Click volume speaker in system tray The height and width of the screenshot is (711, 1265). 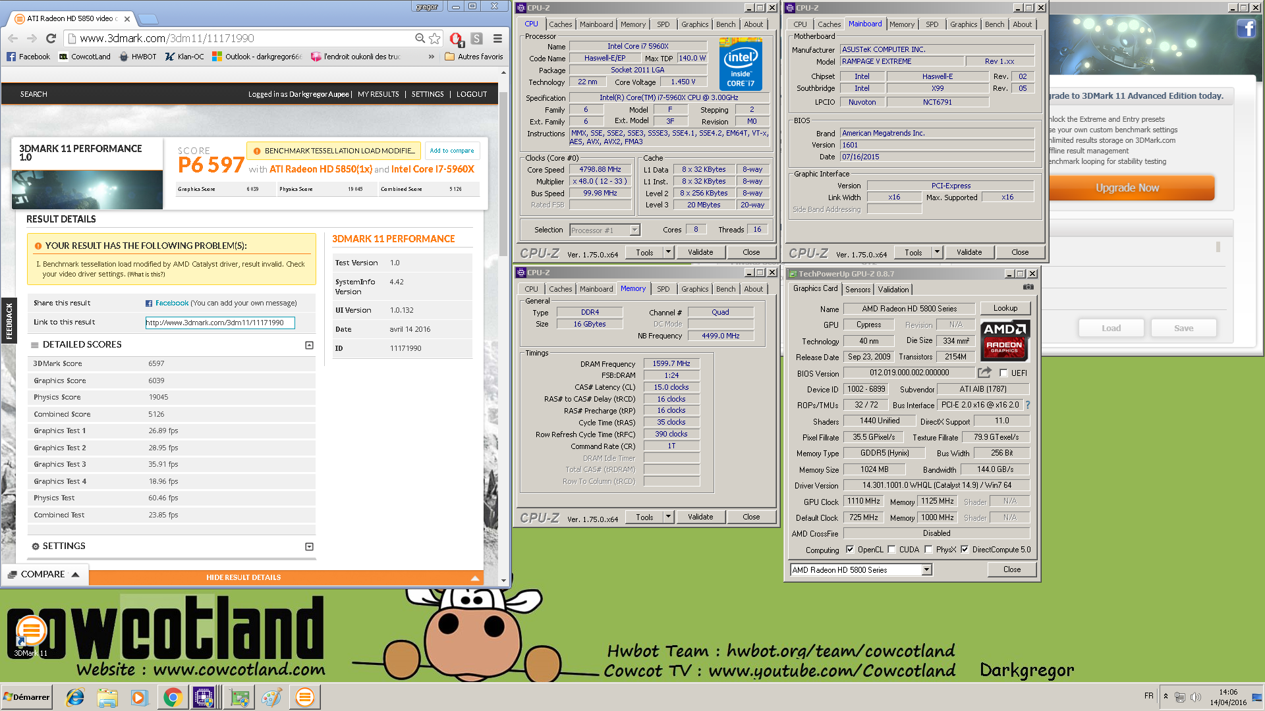pos(1196,697)
